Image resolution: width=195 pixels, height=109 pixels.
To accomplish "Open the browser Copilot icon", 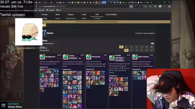I will click(x=169, y=6).
